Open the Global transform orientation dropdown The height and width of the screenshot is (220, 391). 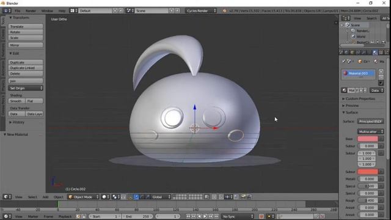(161, 197)
